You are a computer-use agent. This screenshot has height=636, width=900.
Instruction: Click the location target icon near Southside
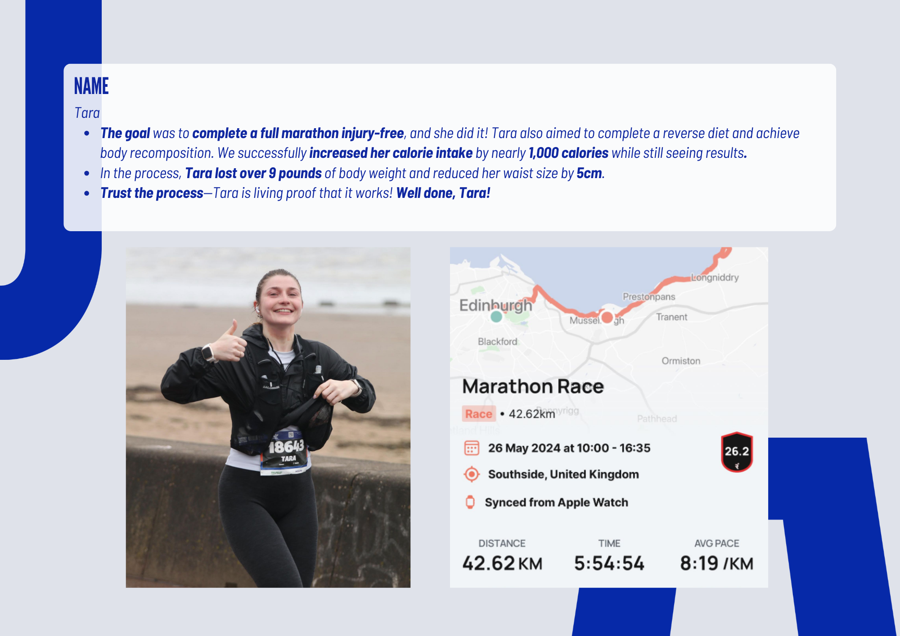tap(471, 474)
